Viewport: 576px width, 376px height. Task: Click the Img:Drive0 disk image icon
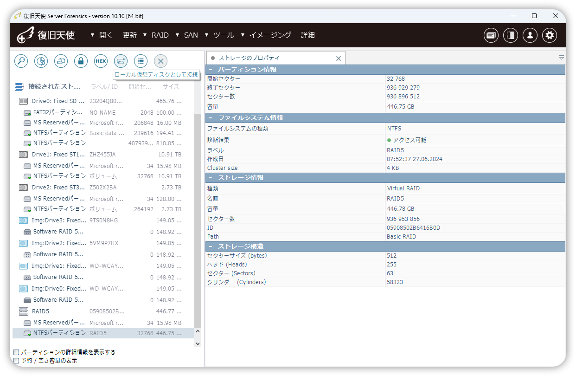coord(23,289)
